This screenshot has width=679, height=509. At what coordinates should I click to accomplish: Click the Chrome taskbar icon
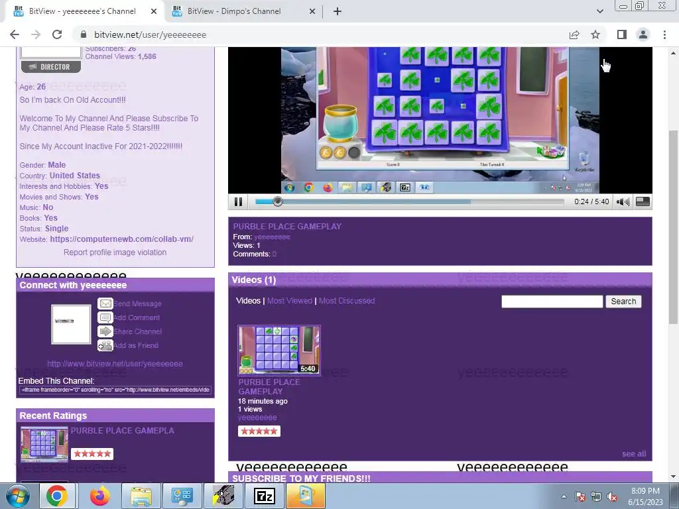tap(57, 496)
